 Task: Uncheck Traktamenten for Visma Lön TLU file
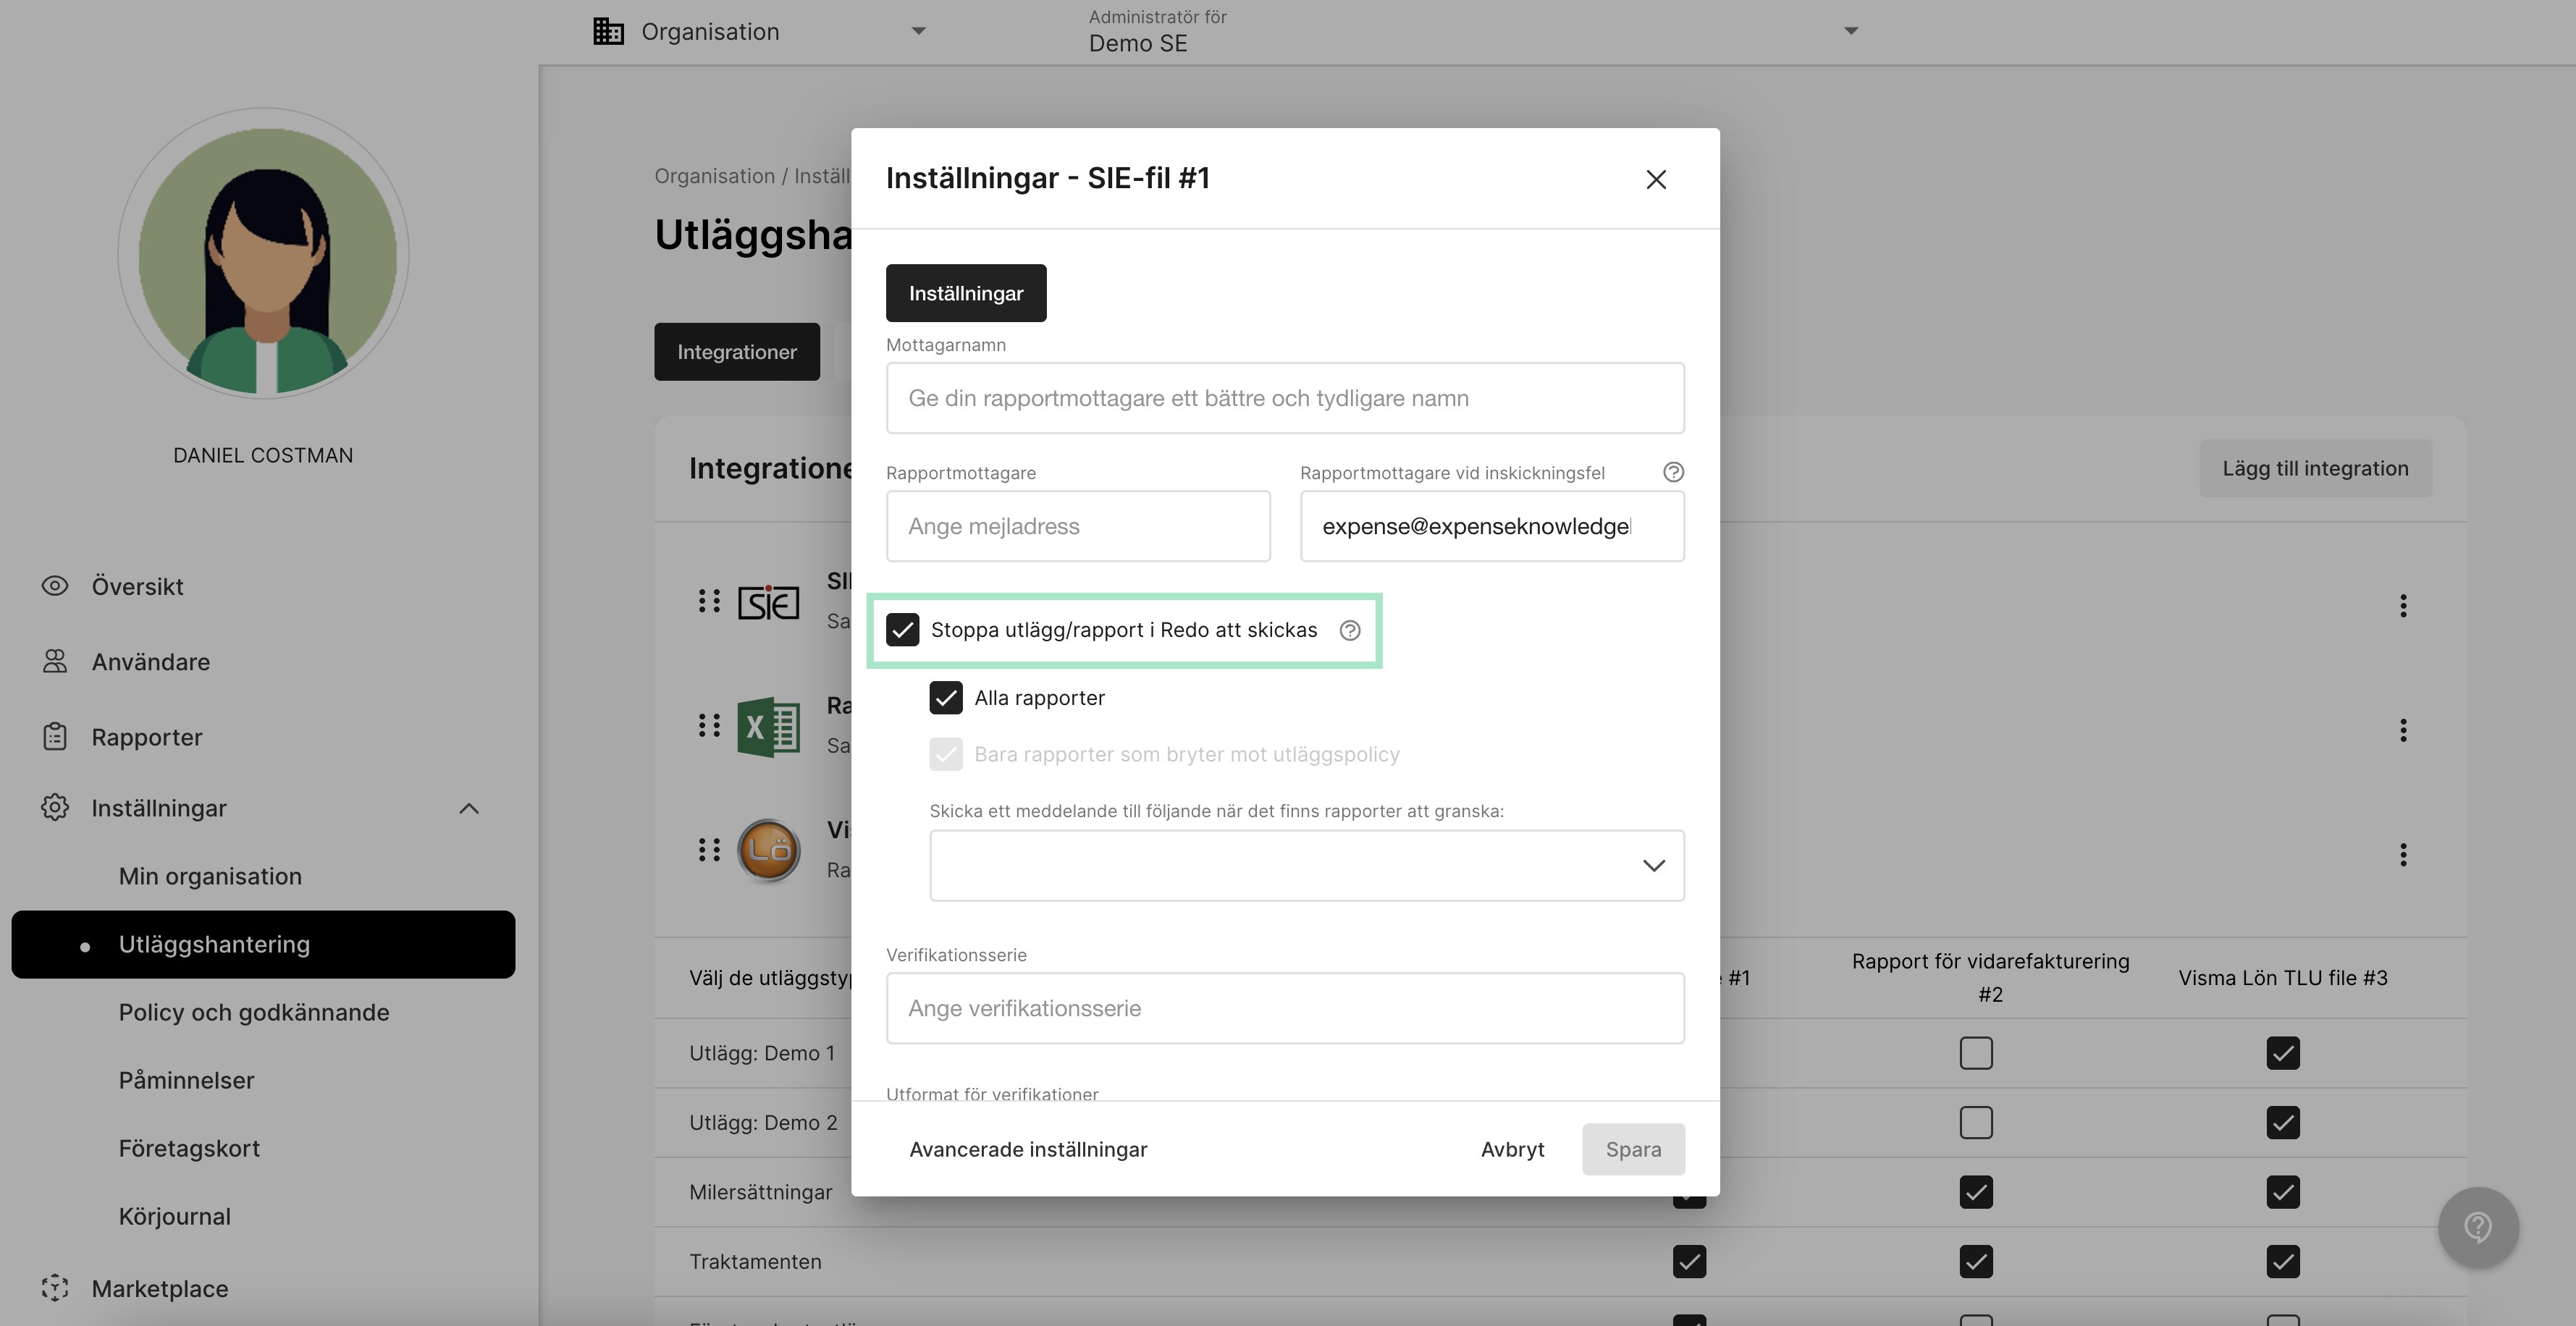[x=2283, y=1261]
